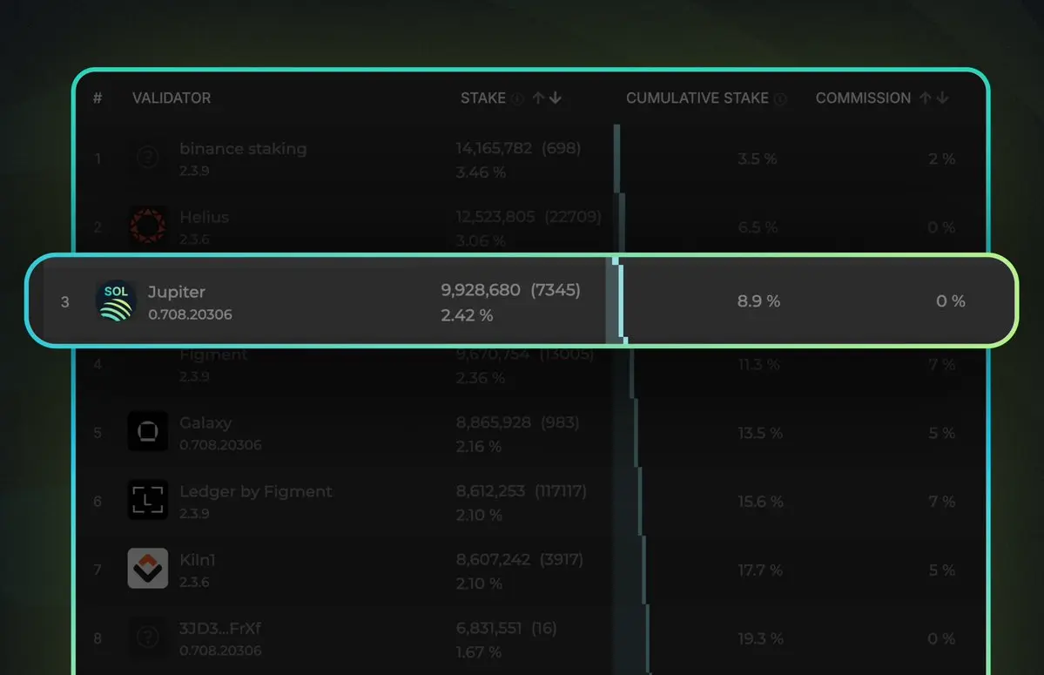The height and width of the screenshot is (675, 1044).
Task: Select Kiln1 stake 8,607,242
Action: pos(494,559)
